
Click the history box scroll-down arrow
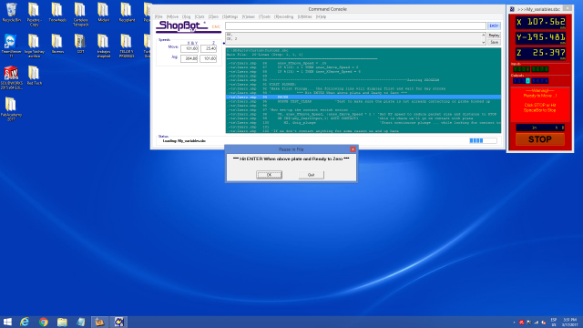pos(484,43)
